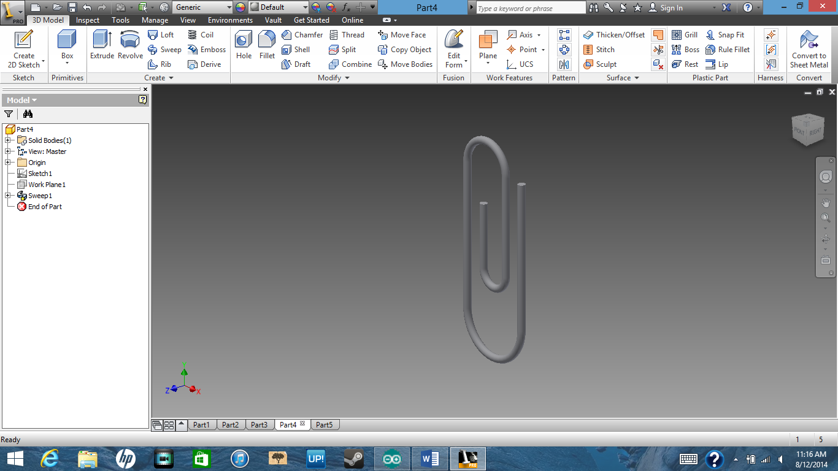838x471 pixels.
Task: Select the Sweep tool
Action: click(164, 50)
